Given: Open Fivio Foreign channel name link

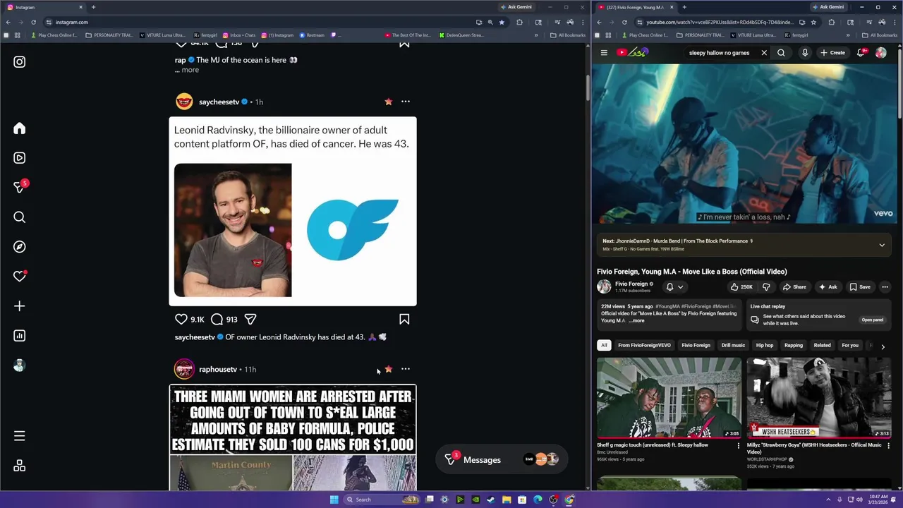Looking at the screenshot, I should click(x=631, y=284).
